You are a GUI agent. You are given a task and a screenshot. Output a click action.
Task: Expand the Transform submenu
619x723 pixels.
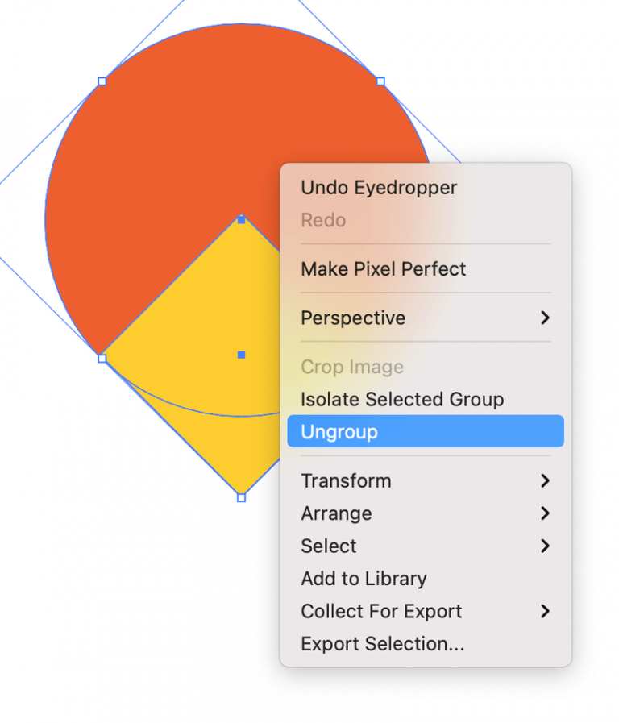(347, 481)
